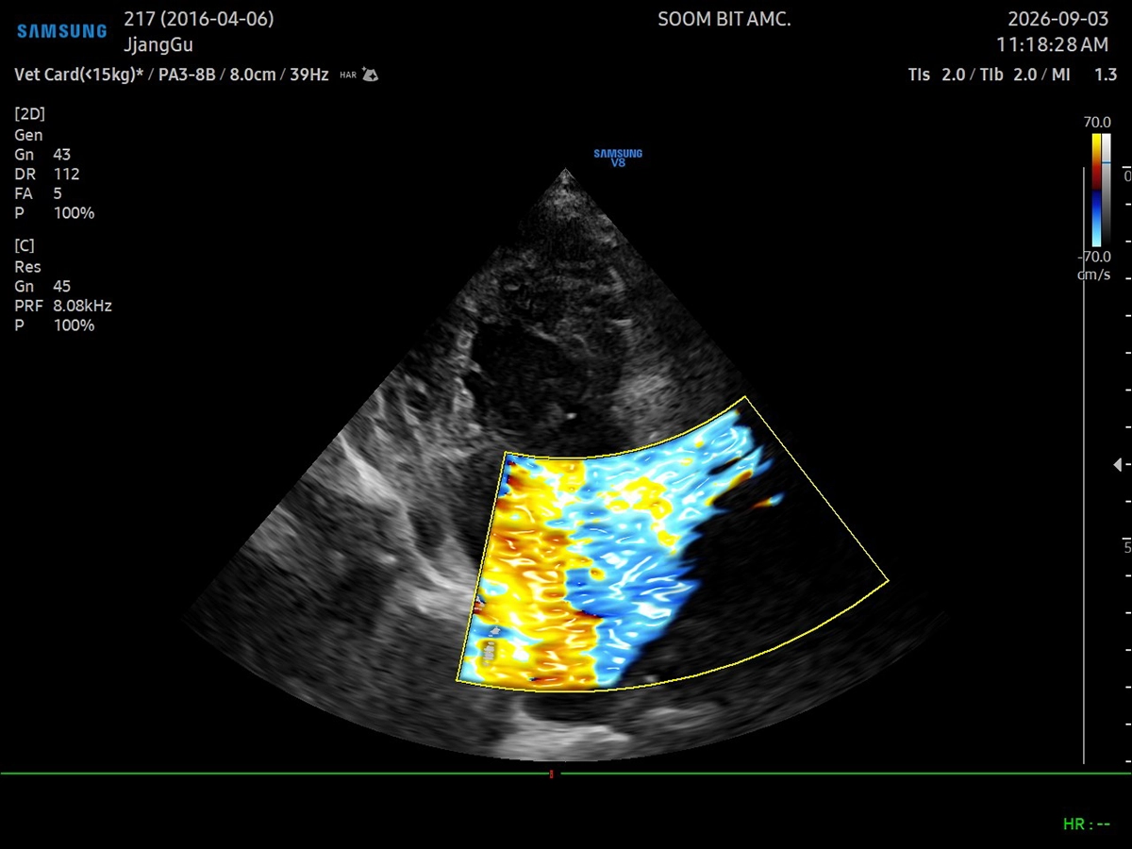This screenshot has width=1132, height=849.
Task: Click the focal position arrow on depth scale
Action: click(x=1118, y=465)
